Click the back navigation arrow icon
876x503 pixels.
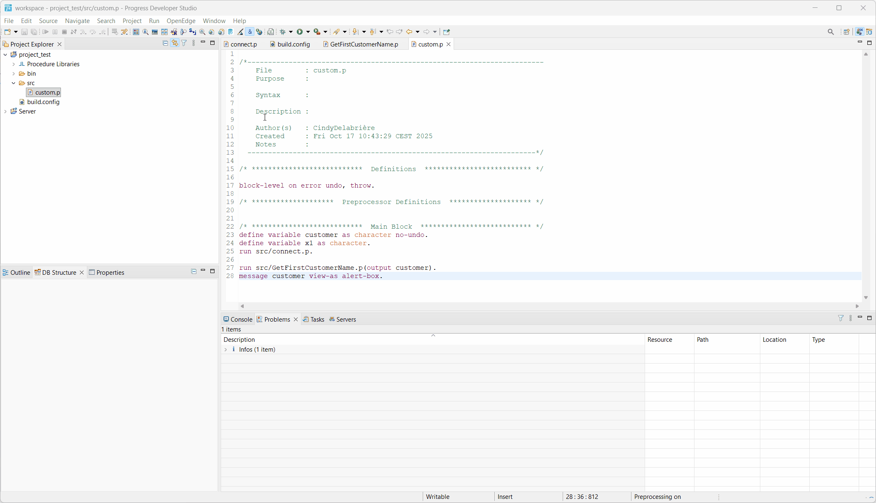tap(409, 32)
